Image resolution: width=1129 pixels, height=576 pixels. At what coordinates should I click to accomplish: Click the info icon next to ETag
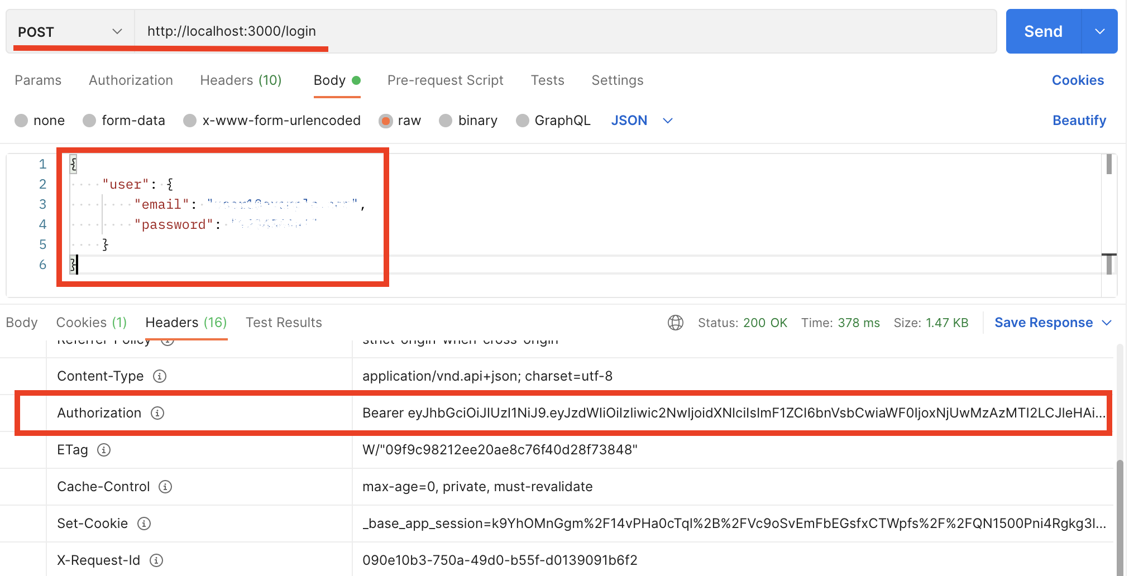[x=104, y=450]
